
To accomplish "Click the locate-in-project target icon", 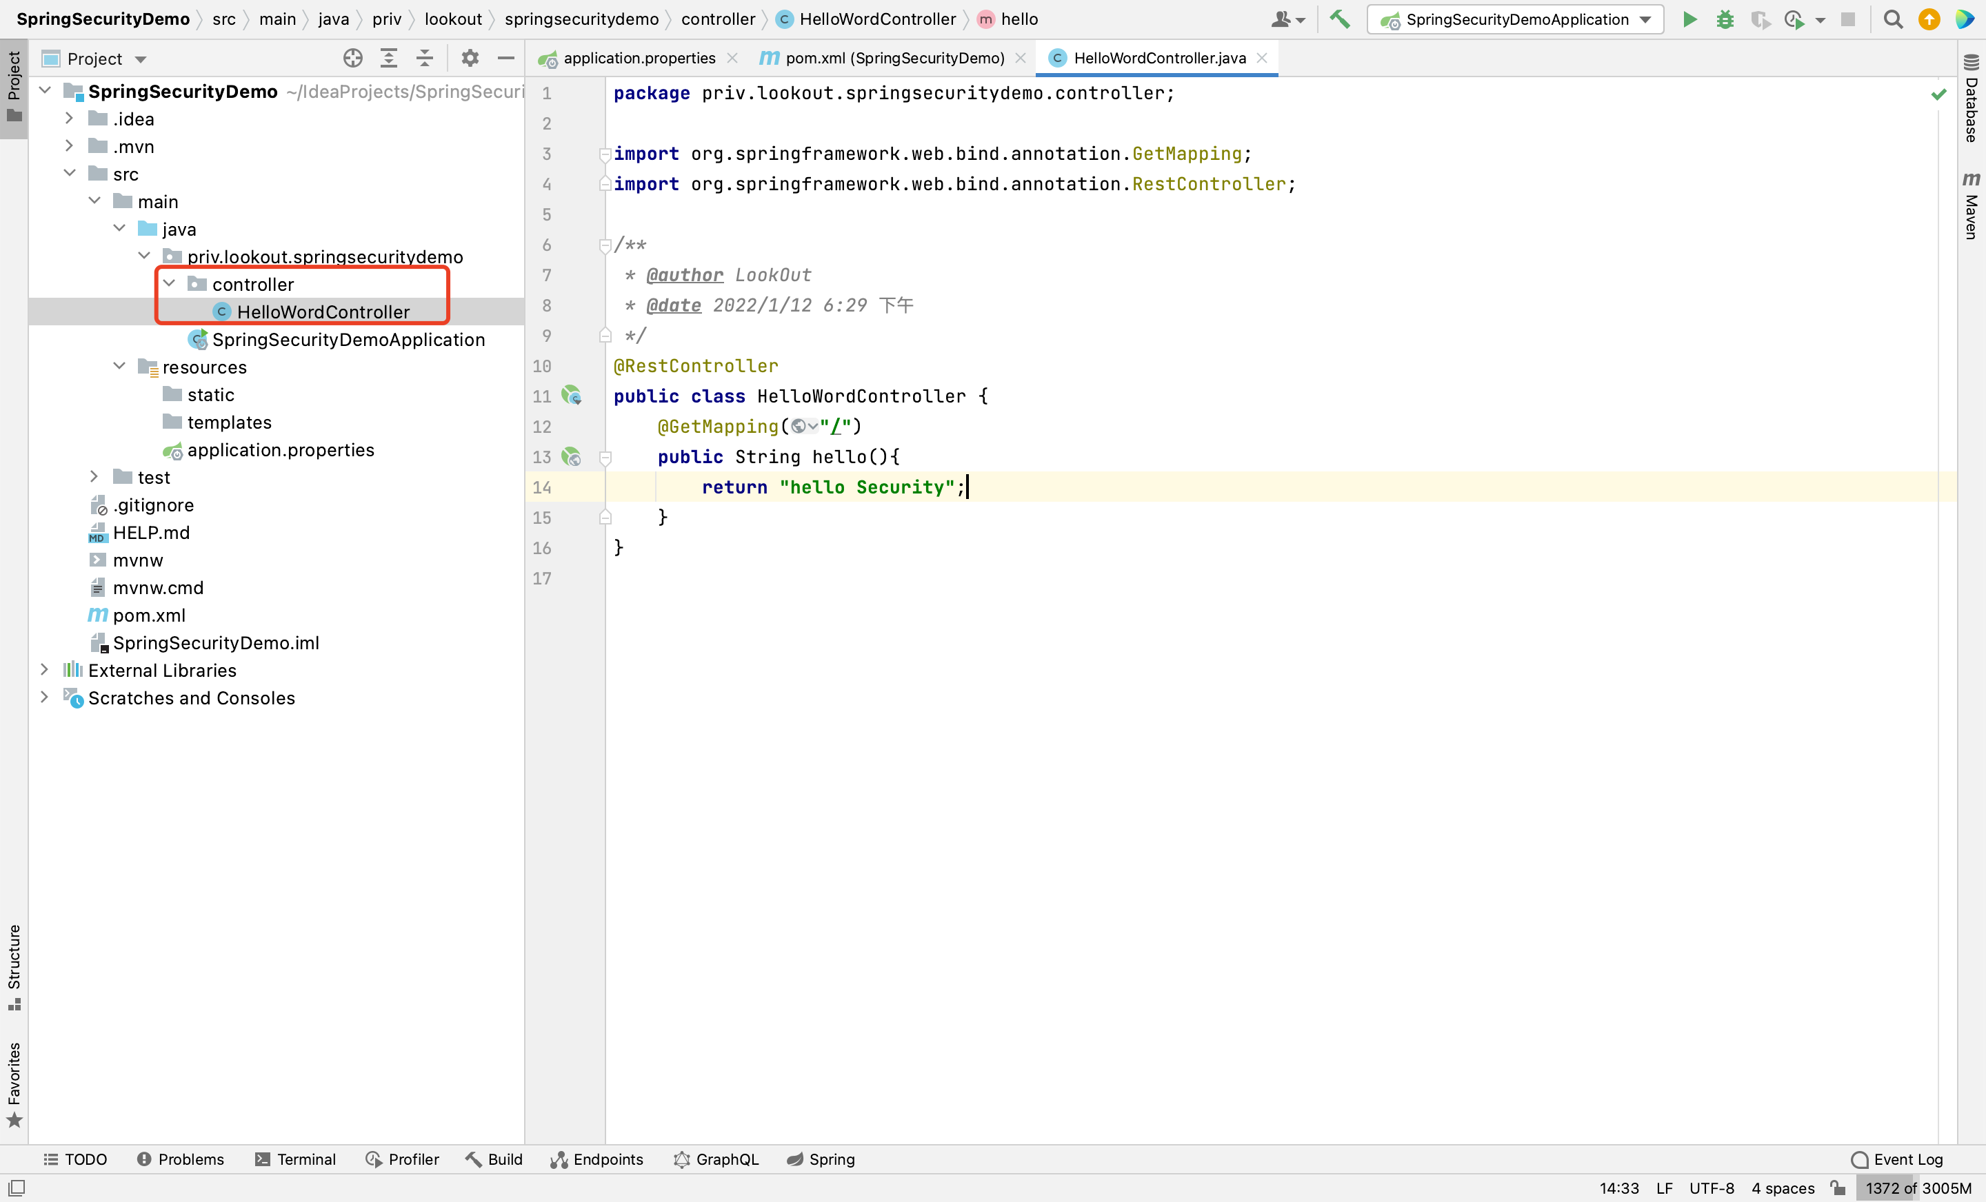I will 352,58.
